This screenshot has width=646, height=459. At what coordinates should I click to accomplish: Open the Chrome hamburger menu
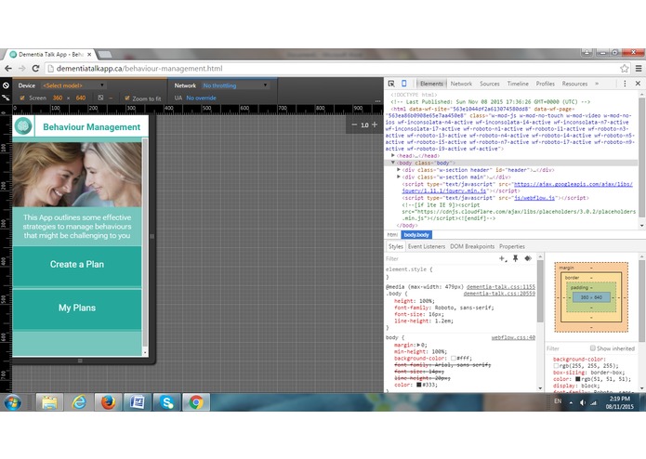click(639, 69)
